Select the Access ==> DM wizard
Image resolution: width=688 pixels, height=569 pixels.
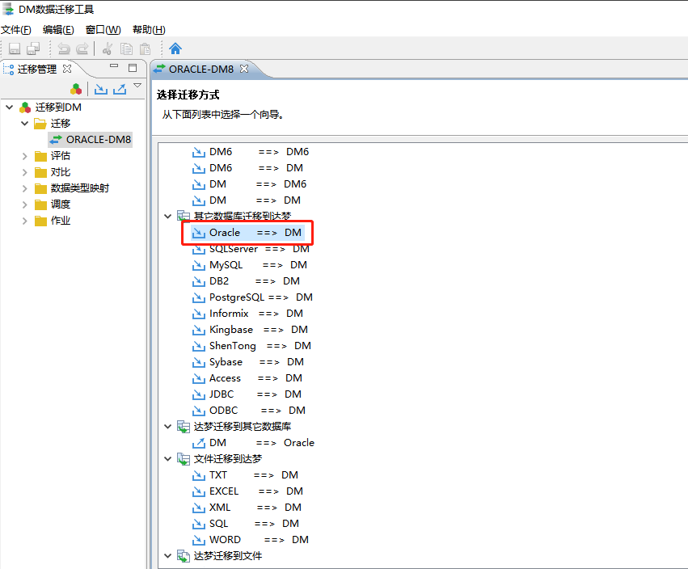[247, 378]
